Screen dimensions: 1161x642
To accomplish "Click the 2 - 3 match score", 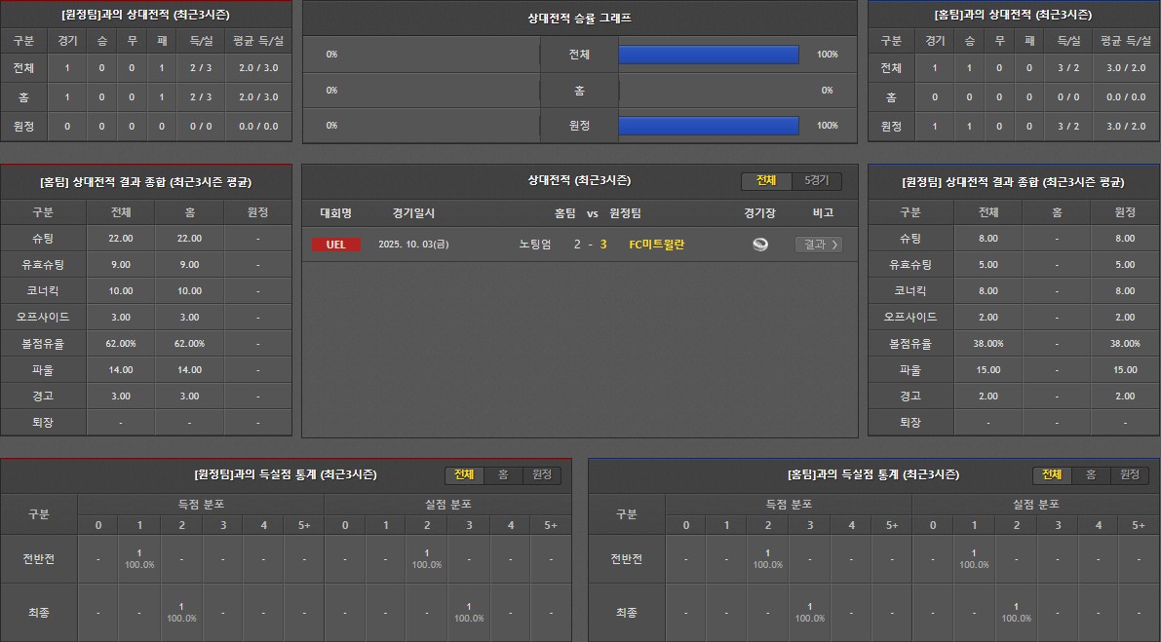I will click(x=591, y=245).
